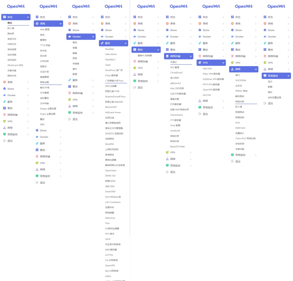Collapse the highlighted 网络 menu via its chevron
Screen dimensions: 293x281
[256, 69]
